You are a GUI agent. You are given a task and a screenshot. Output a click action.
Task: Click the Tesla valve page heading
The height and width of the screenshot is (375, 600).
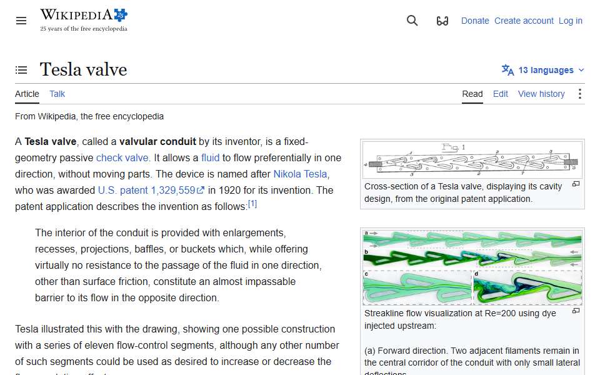pyautogui.click(x=83, y=69)
